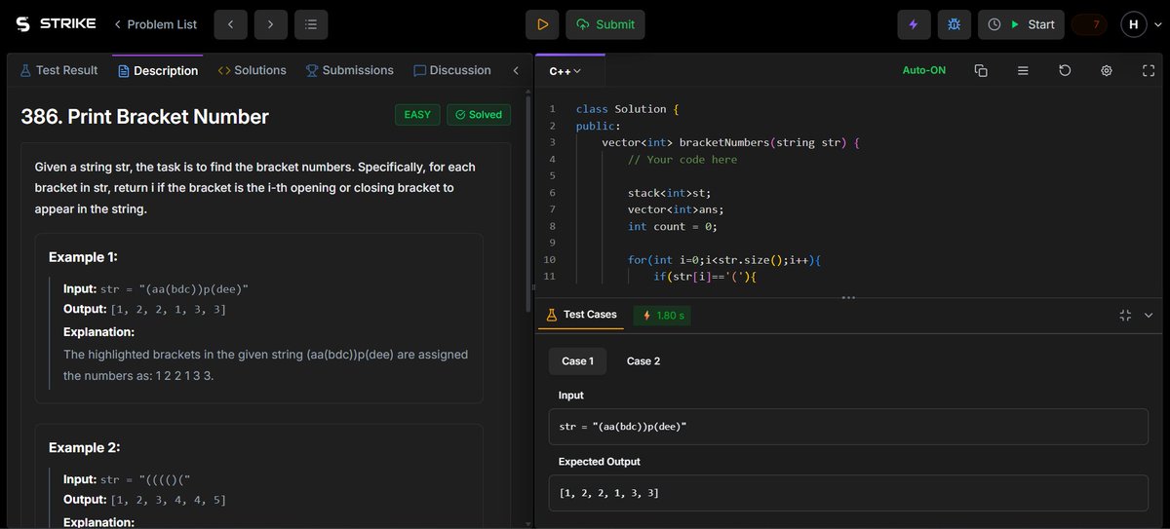Image resolution: width=1170 pixels, height=529 pixels.
Task: Switch to Test Result tab
Action: tap(59, 70)
